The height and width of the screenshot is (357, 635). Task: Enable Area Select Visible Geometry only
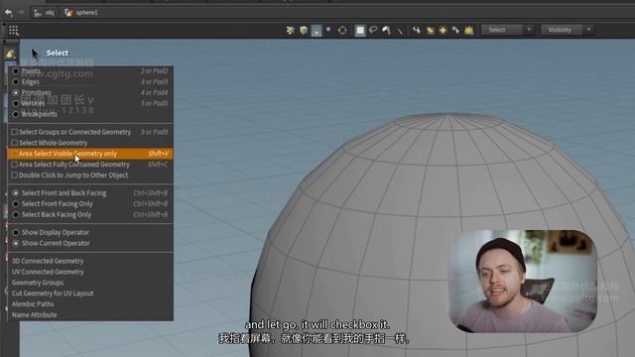point(90,154)
